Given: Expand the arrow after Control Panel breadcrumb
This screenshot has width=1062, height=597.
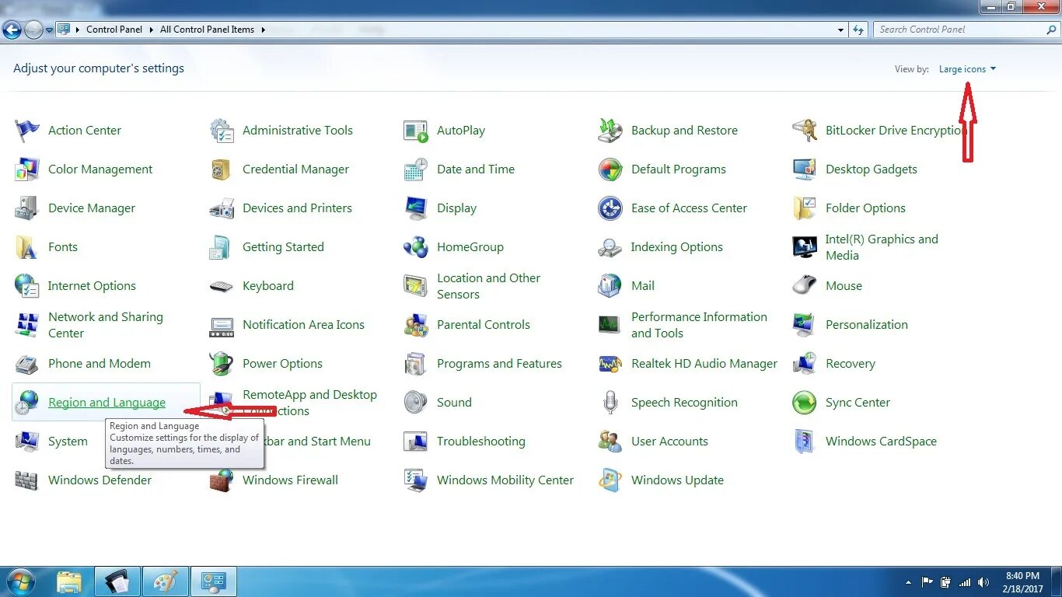Looking at the screenshot, I should [x=151, y=30].
